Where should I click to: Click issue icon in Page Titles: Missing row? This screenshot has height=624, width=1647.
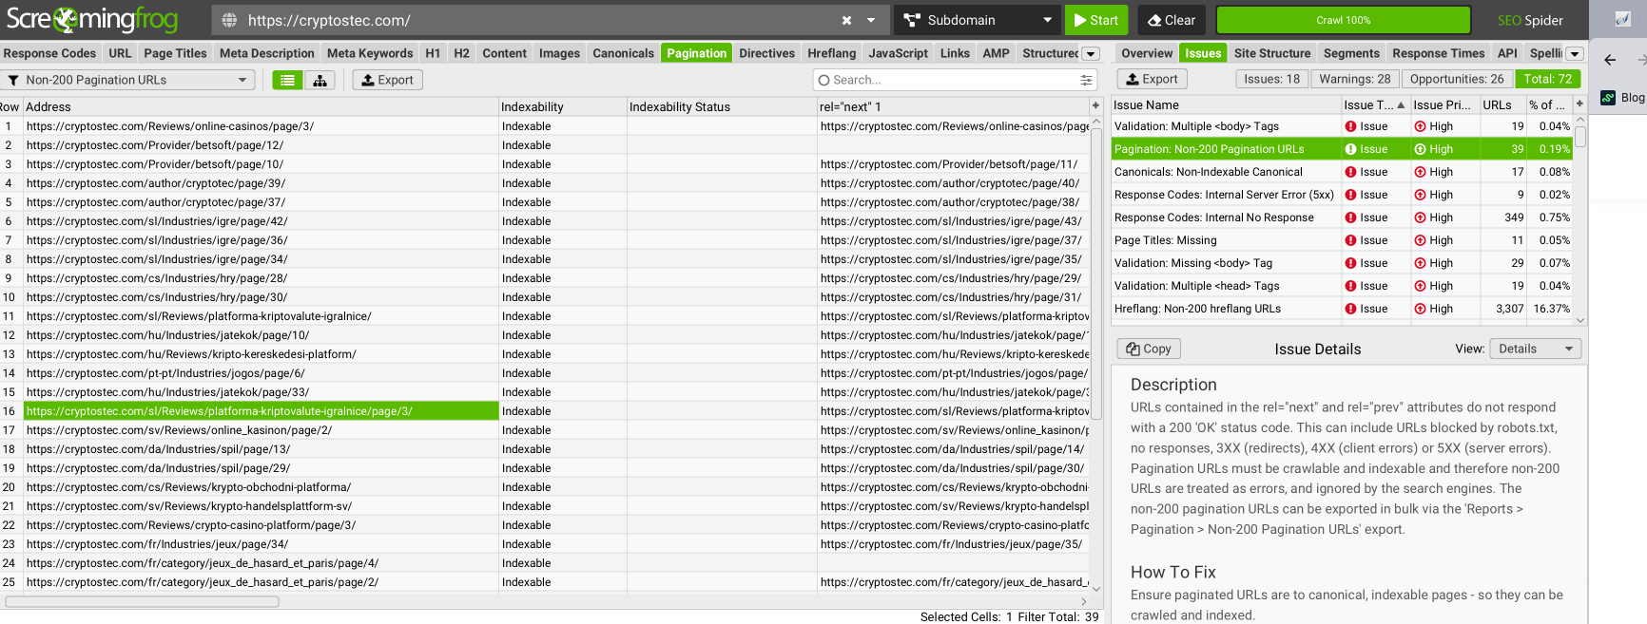tap(1350, 240)
